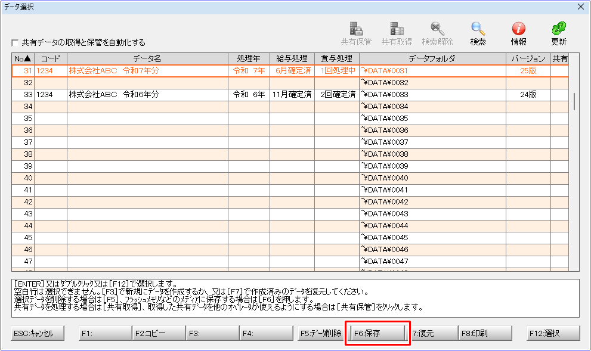Viewport: 591px width, 351px height.
Task: Click the F5:データ削除 button
Action: click(x=320, y=334)
